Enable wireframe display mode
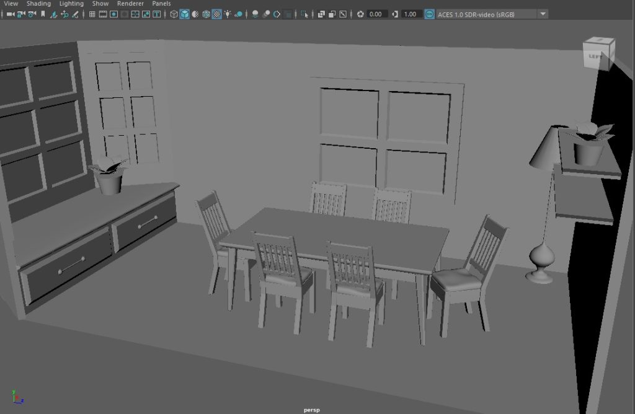 (x=174, y=14)
